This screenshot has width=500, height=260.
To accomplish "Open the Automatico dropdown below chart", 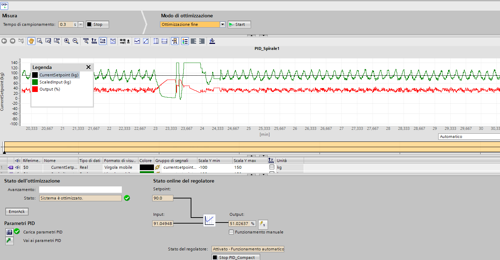I will click(469, 137).
